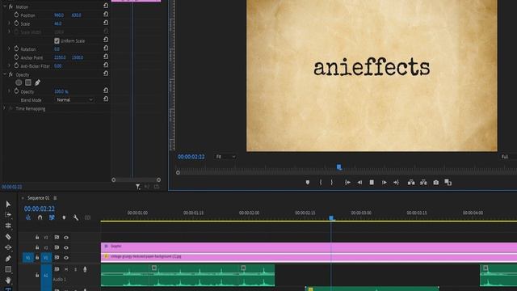Reset Scale parameter
The height and width of the screenshot is (291, 517).
(106, 23)
